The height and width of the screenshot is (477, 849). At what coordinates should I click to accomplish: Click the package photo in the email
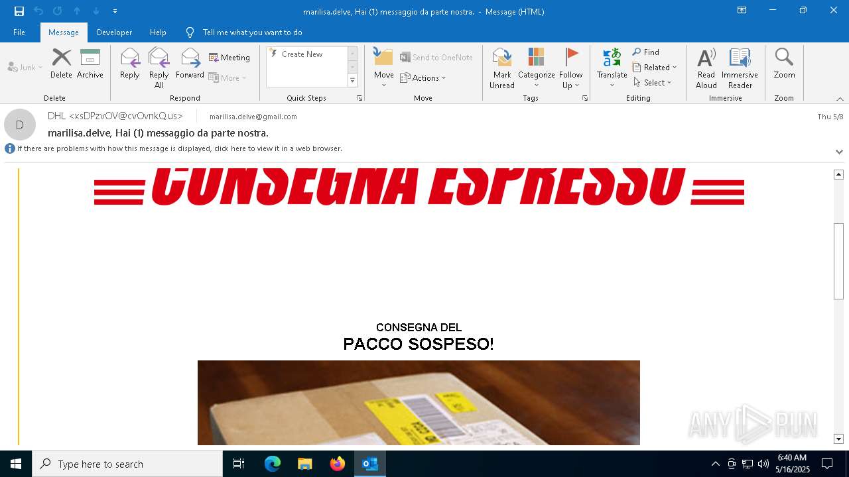click(x=419, y=403)
